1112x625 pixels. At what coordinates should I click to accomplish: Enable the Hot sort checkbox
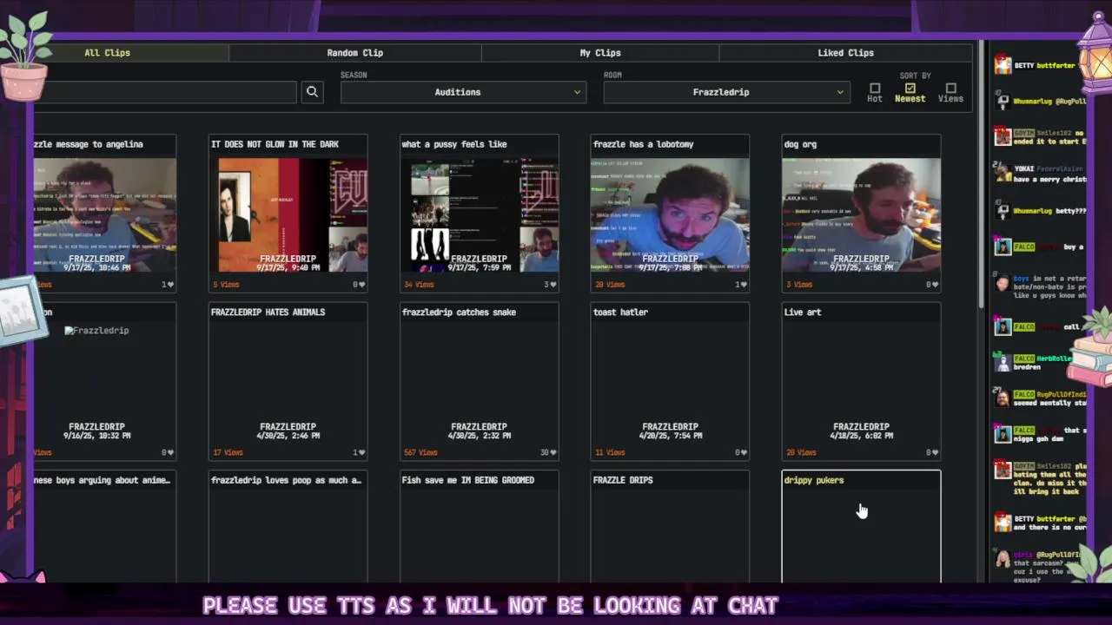point(875,89)
